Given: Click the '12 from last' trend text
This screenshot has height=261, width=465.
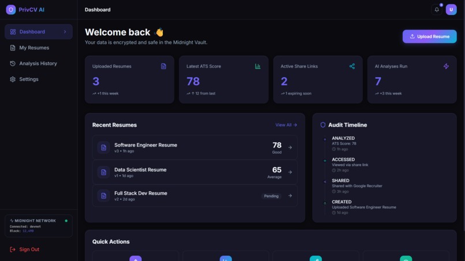Looking at the screenshot, I should (x=205, y=93).
